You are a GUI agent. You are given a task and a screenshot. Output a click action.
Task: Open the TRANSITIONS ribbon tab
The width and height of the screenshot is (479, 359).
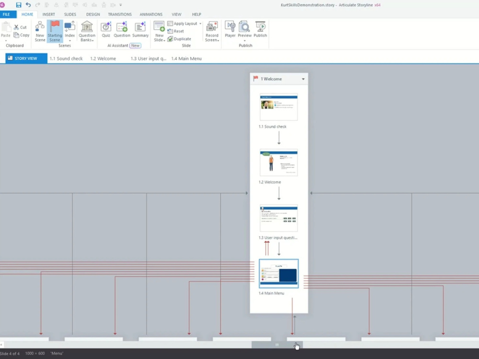click(x=120, y=14)
